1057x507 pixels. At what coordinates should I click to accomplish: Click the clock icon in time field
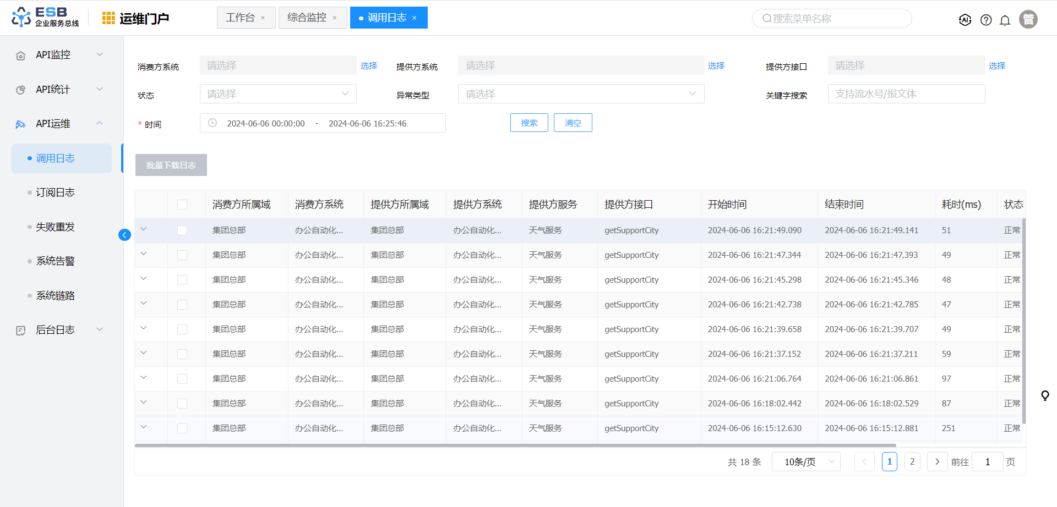point(213,123)
